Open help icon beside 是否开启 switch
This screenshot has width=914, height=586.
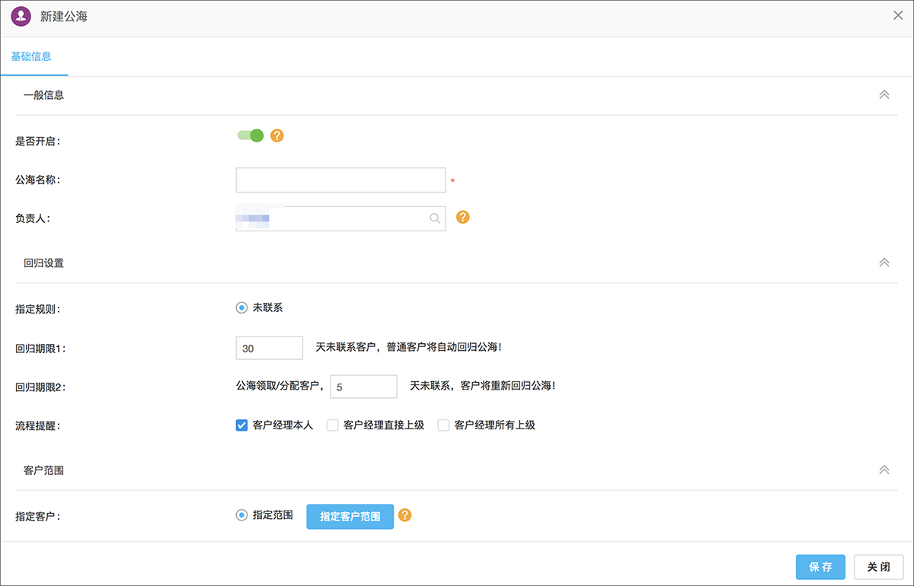click(x=277, y=135)
